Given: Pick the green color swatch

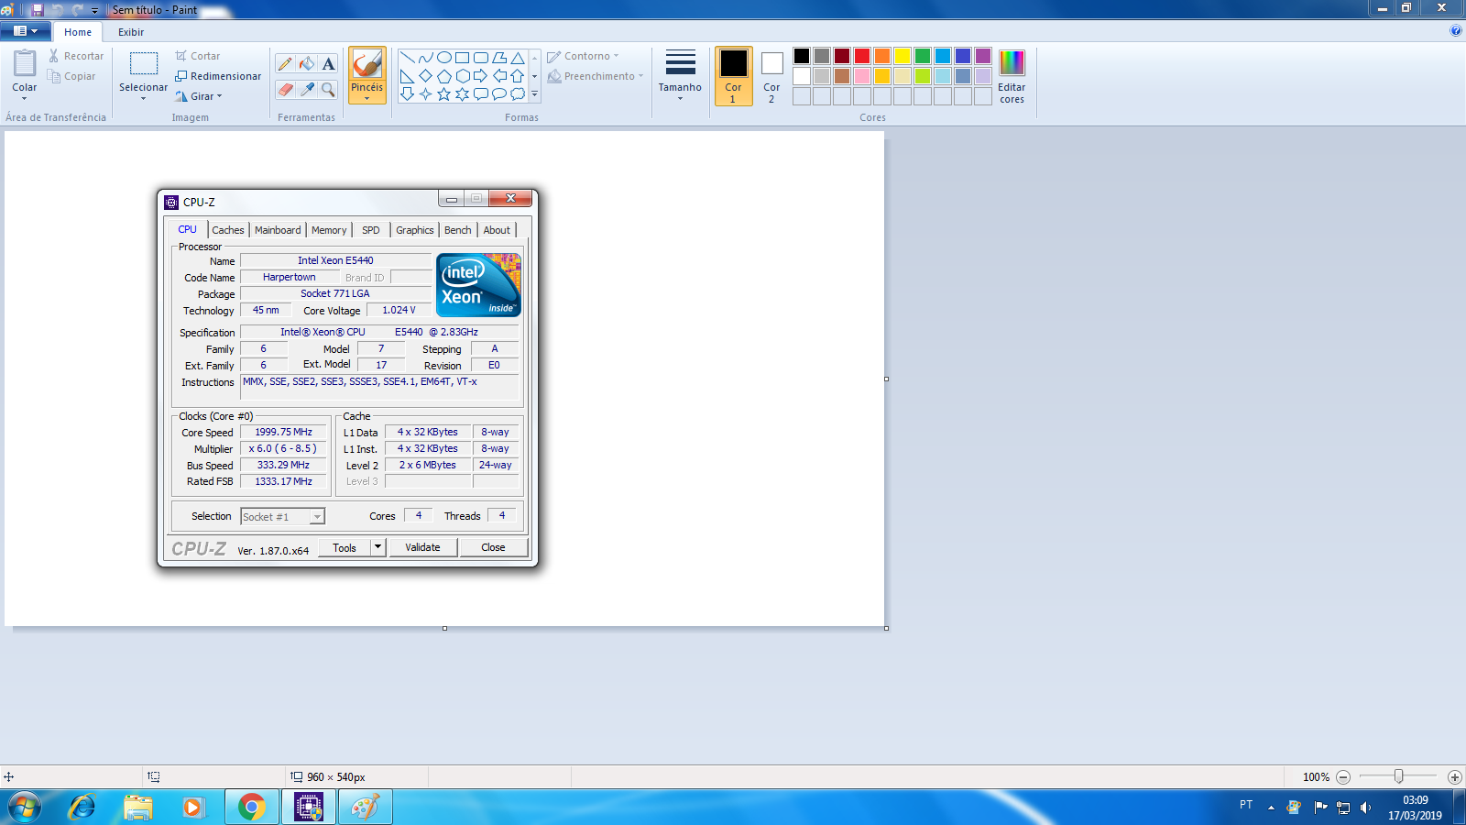Looking at the screenshot, I should (x=923, y=56).
